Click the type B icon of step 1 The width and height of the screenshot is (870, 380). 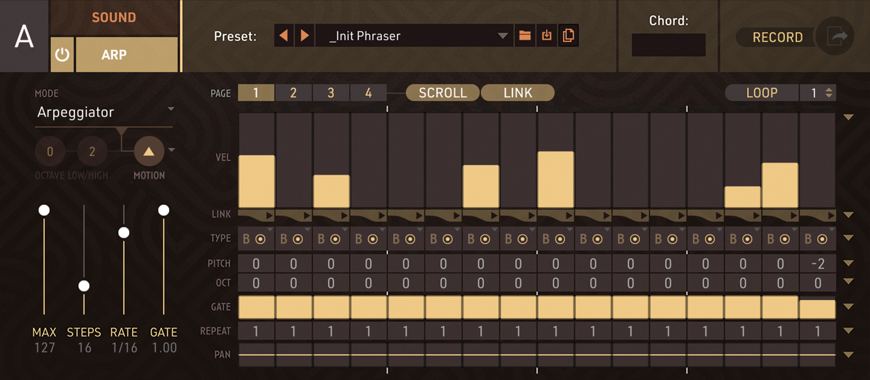[246, 239]
